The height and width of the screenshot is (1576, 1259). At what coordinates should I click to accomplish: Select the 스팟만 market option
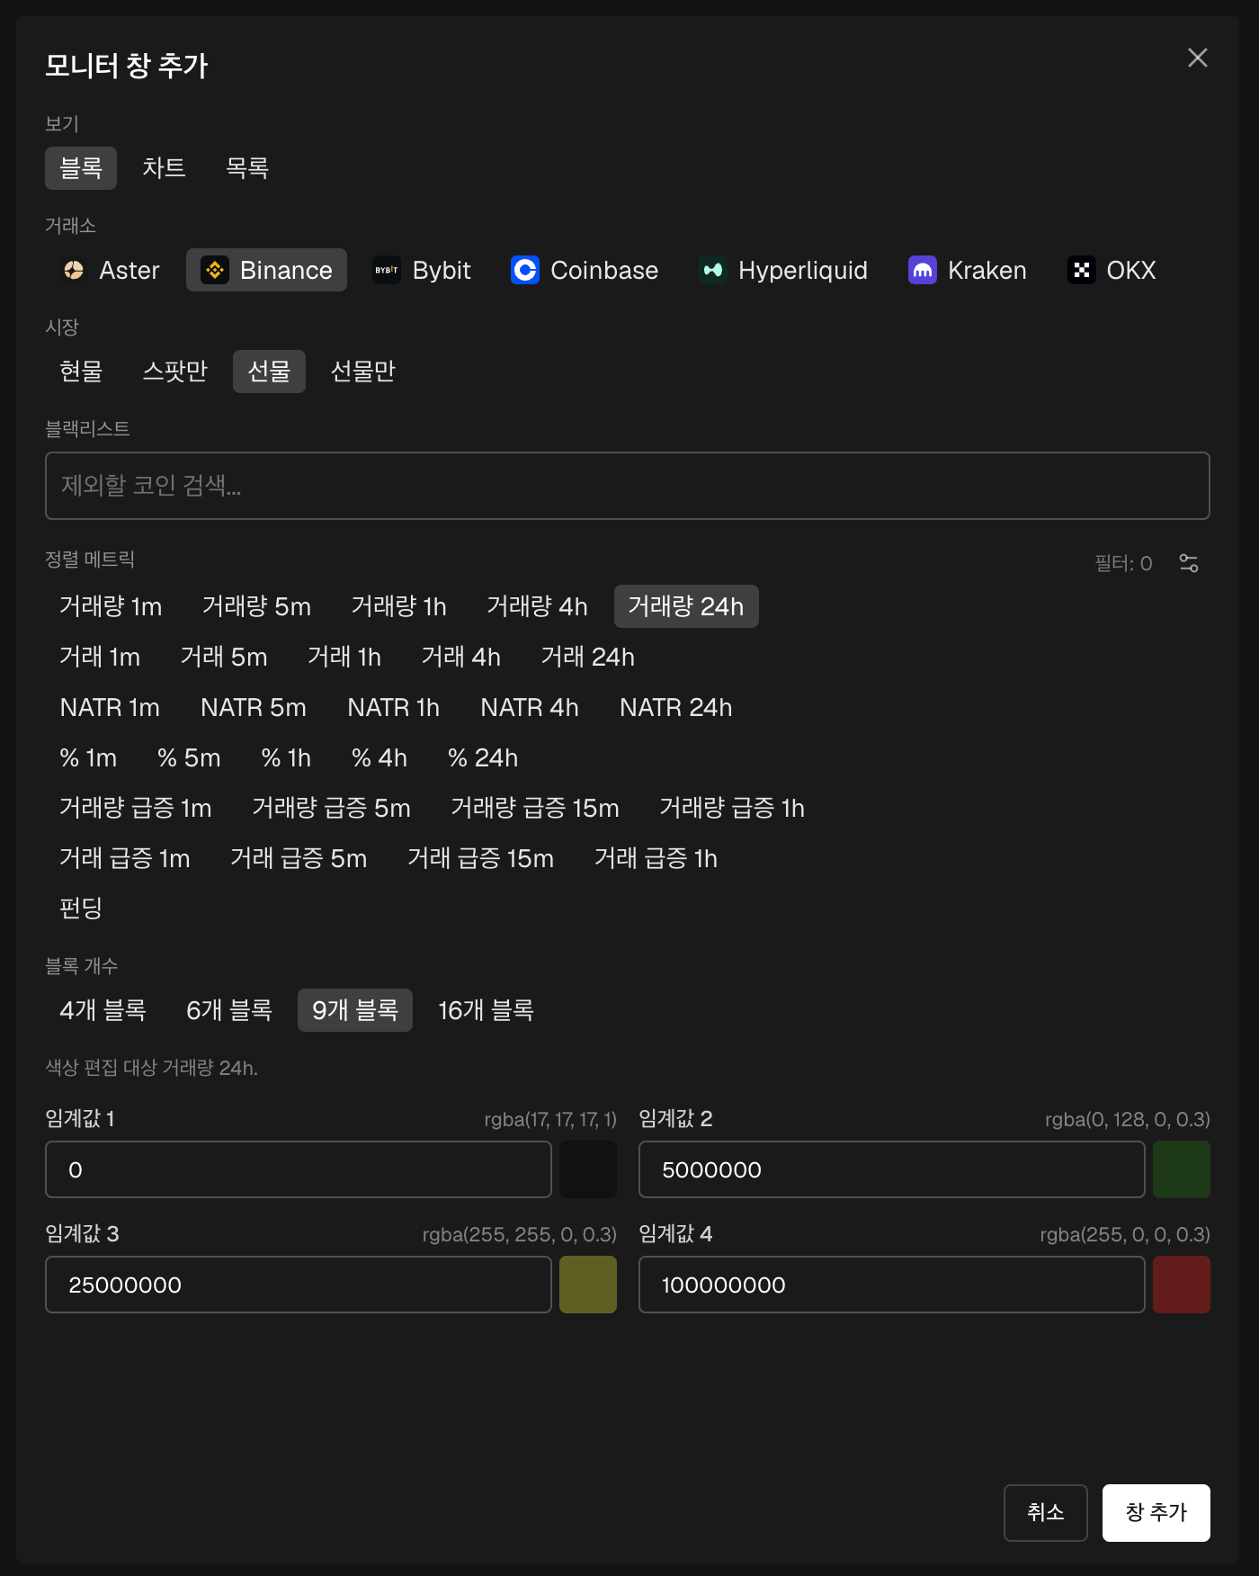point(175,372)
